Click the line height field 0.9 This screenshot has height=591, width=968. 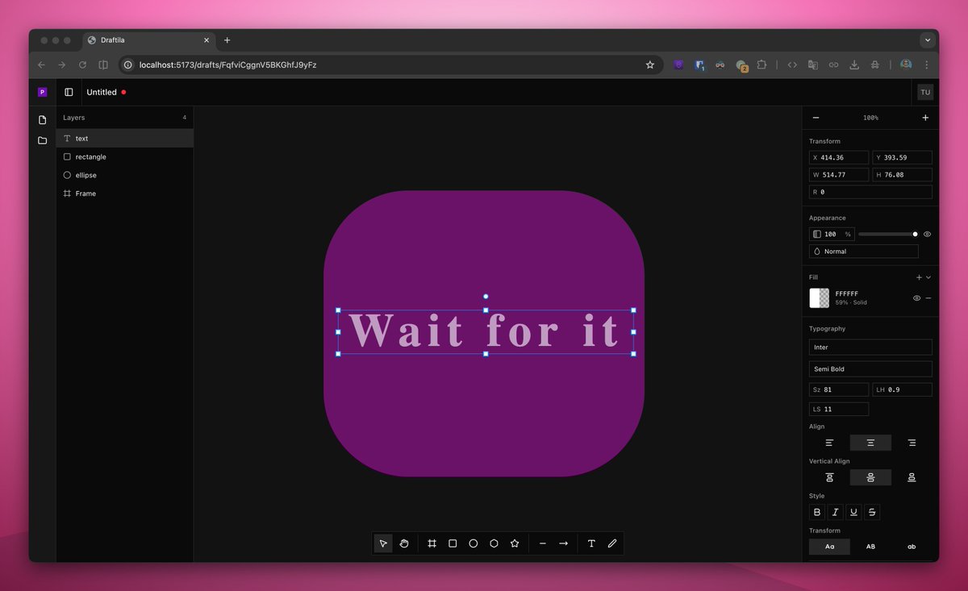click(903, 389)
